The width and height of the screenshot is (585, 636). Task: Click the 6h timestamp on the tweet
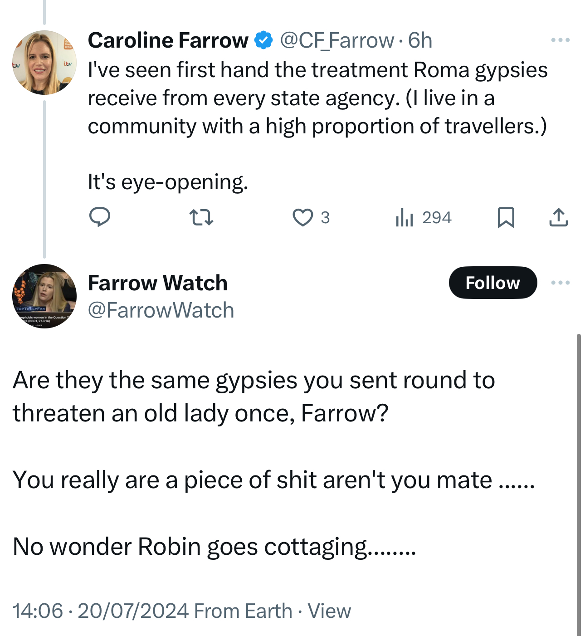point(420,40)
